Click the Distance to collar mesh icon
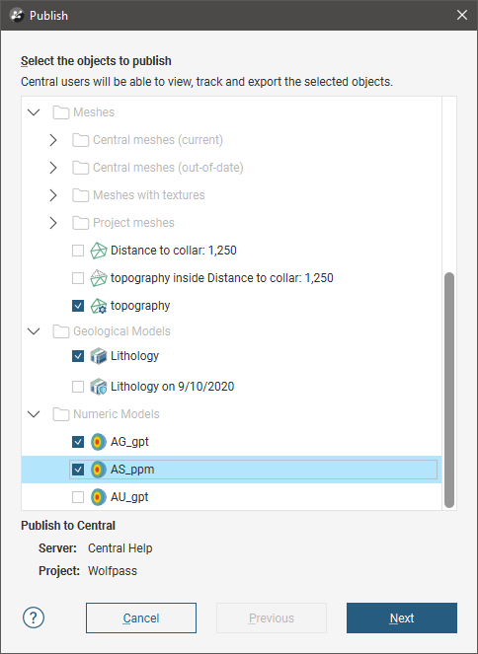Viewport: 478px width, 654px height. tap(99, 251)
